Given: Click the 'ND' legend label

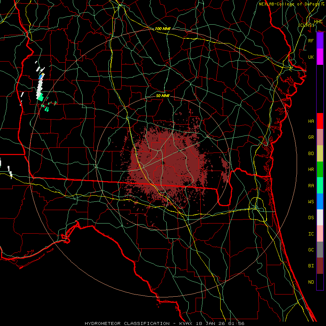Looking at the screenshot, I should (311, 282).
